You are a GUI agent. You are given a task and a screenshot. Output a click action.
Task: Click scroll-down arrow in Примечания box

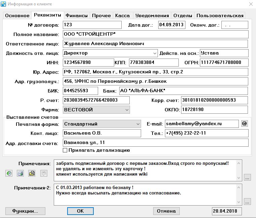tap(239, 178)
